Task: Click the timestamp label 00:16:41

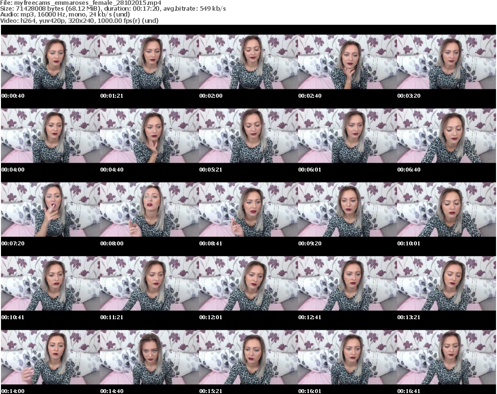Action: point(409,391)
